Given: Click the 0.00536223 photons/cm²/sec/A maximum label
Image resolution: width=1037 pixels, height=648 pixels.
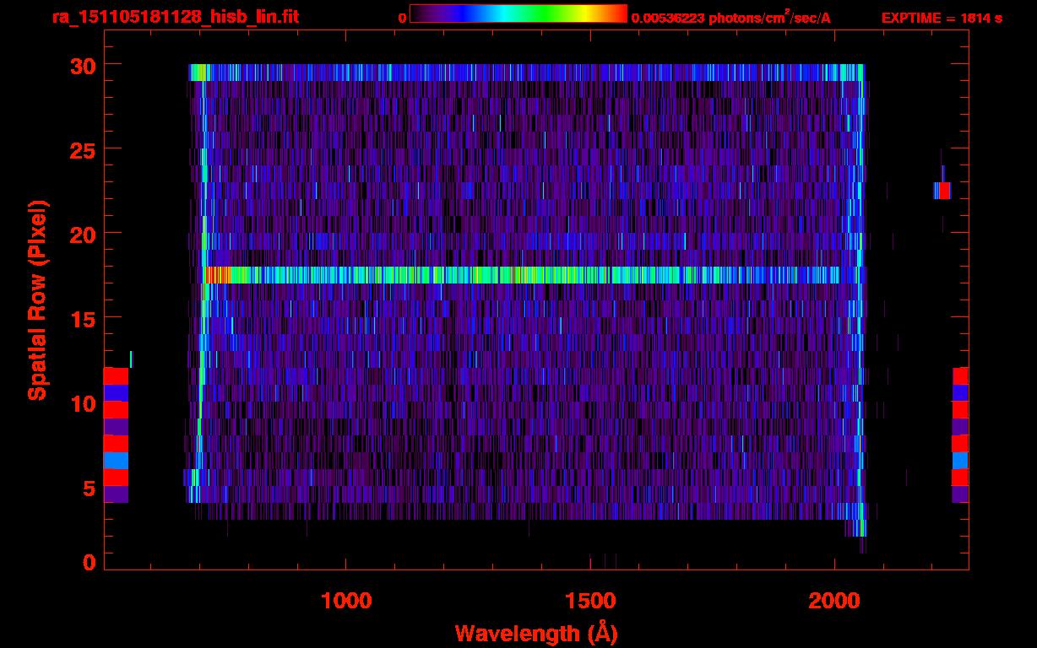Looking at the screenshot, I should [x=736, y=18].
